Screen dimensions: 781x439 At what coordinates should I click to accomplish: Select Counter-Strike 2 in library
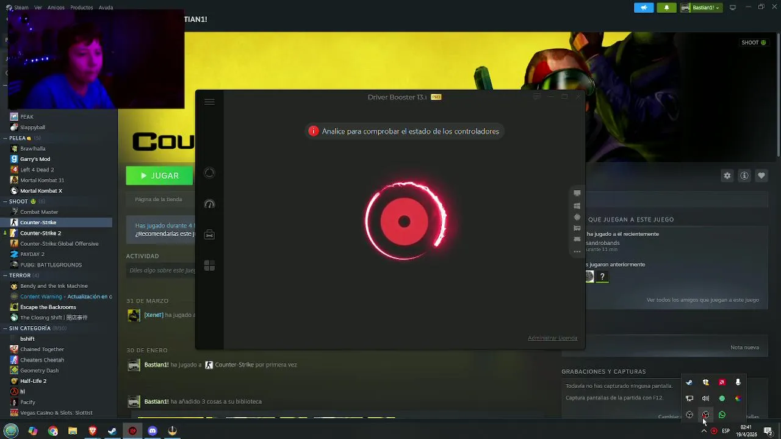(x=40, y=233)
